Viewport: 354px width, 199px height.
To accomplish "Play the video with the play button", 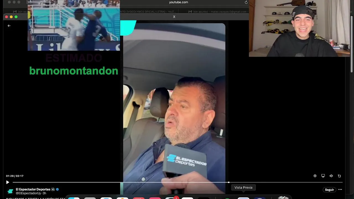I will [x=7, y=182].
